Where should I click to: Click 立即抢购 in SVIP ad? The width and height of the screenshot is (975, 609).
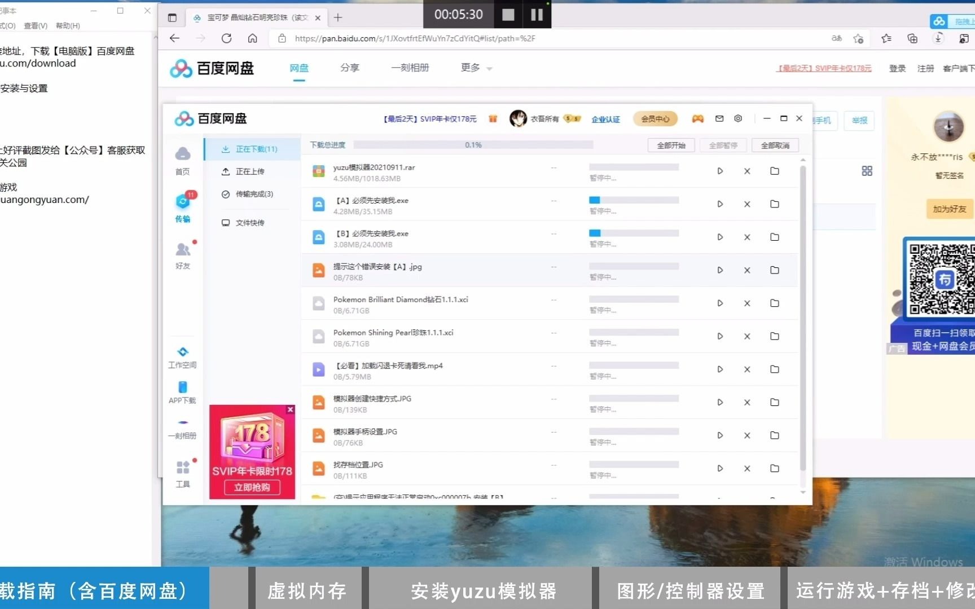click(252, 487)
